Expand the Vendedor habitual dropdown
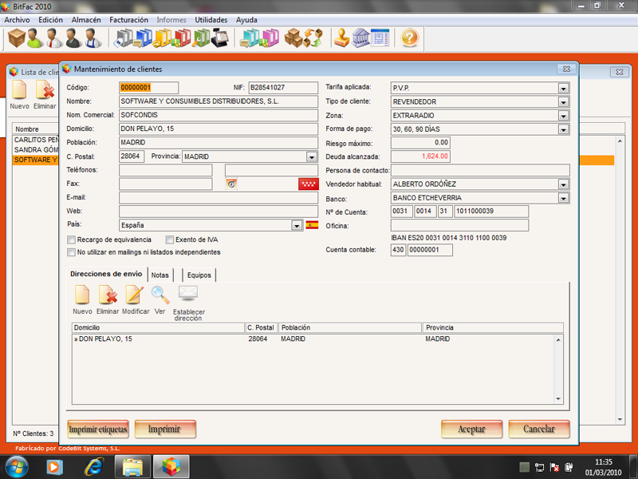Screen dimensions: 638x479 [x=563, y=184]
